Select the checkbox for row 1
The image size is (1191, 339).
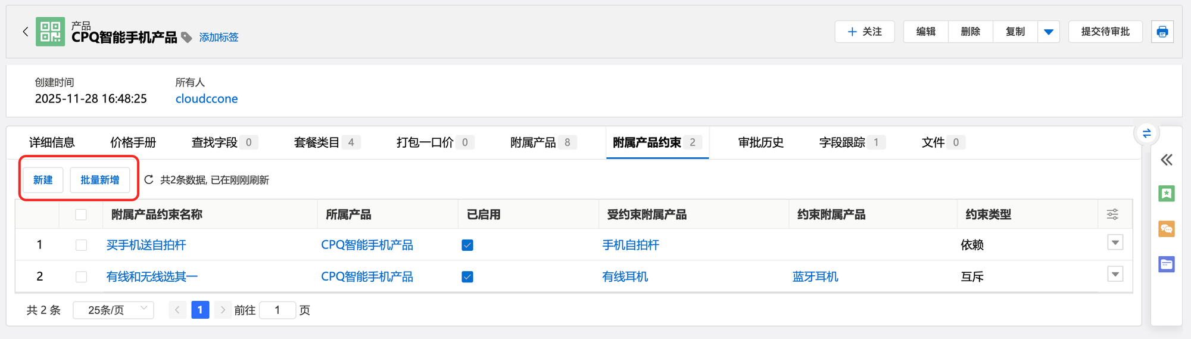click(x=81, y=245)
